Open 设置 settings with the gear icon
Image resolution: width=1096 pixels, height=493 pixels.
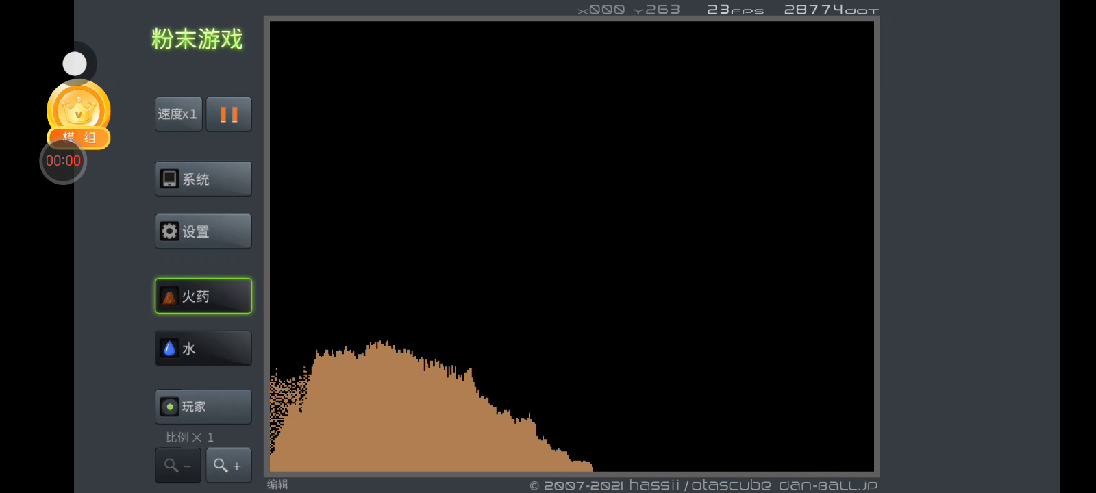(x=203, y=231)
